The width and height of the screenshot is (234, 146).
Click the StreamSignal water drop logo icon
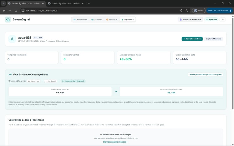pos(8,19)
